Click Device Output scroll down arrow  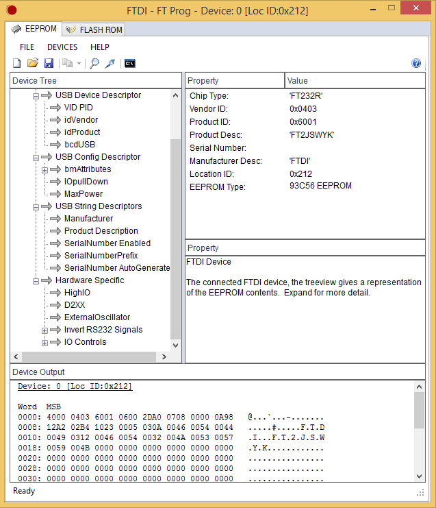(x=419, y=476)
